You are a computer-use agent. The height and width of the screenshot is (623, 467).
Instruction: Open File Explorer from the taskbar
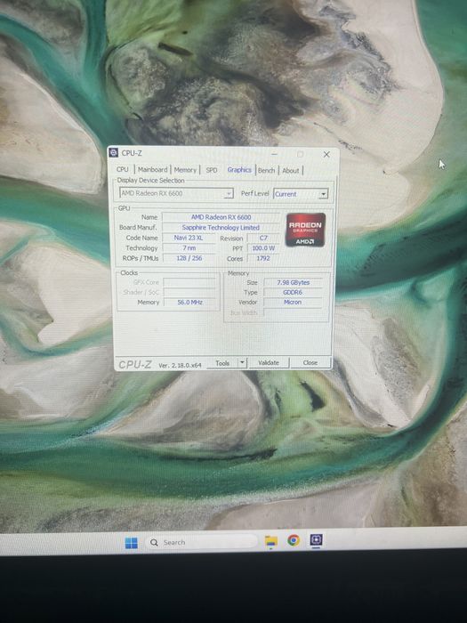pyautogui.click(x=271, y=541)
